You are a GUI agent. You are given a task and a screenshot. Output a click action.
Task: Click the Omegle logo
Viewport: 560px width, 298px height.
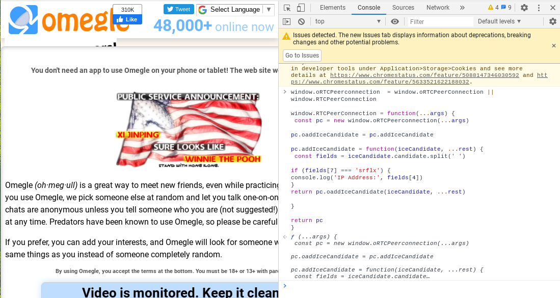coord(70,20)
